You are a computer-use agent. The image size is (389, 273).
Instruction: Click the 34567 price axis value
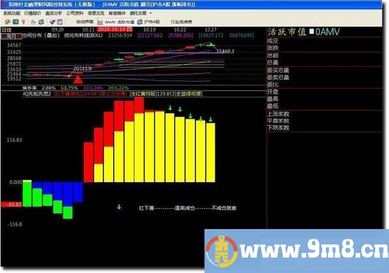tap(14, 45)
